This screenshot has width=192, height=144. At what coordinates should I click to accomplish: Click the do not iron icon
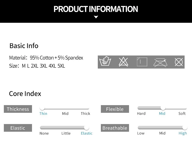(160, 62)
